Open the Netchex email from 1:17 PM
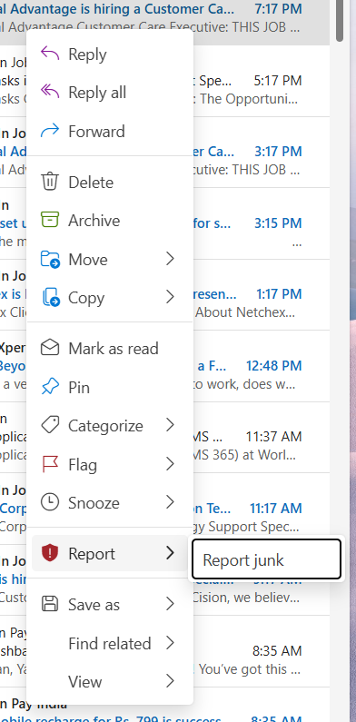Screen dimensions: 356x722 [262, 294]
